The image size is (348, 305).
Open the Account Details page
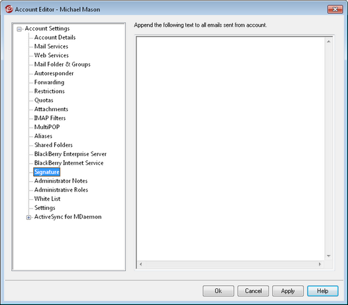click(55, 37)
